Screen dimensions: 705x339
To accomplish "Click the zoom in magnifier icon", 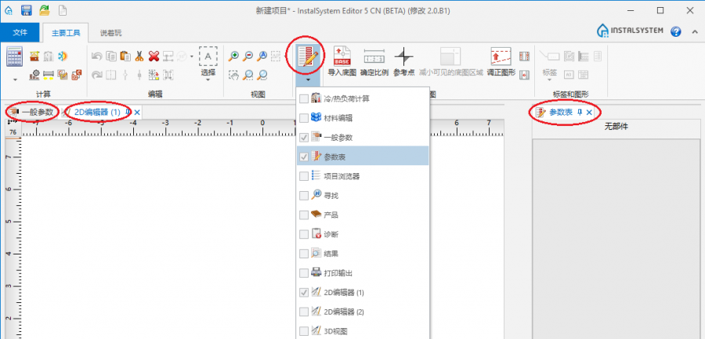I will coord(233,56).
